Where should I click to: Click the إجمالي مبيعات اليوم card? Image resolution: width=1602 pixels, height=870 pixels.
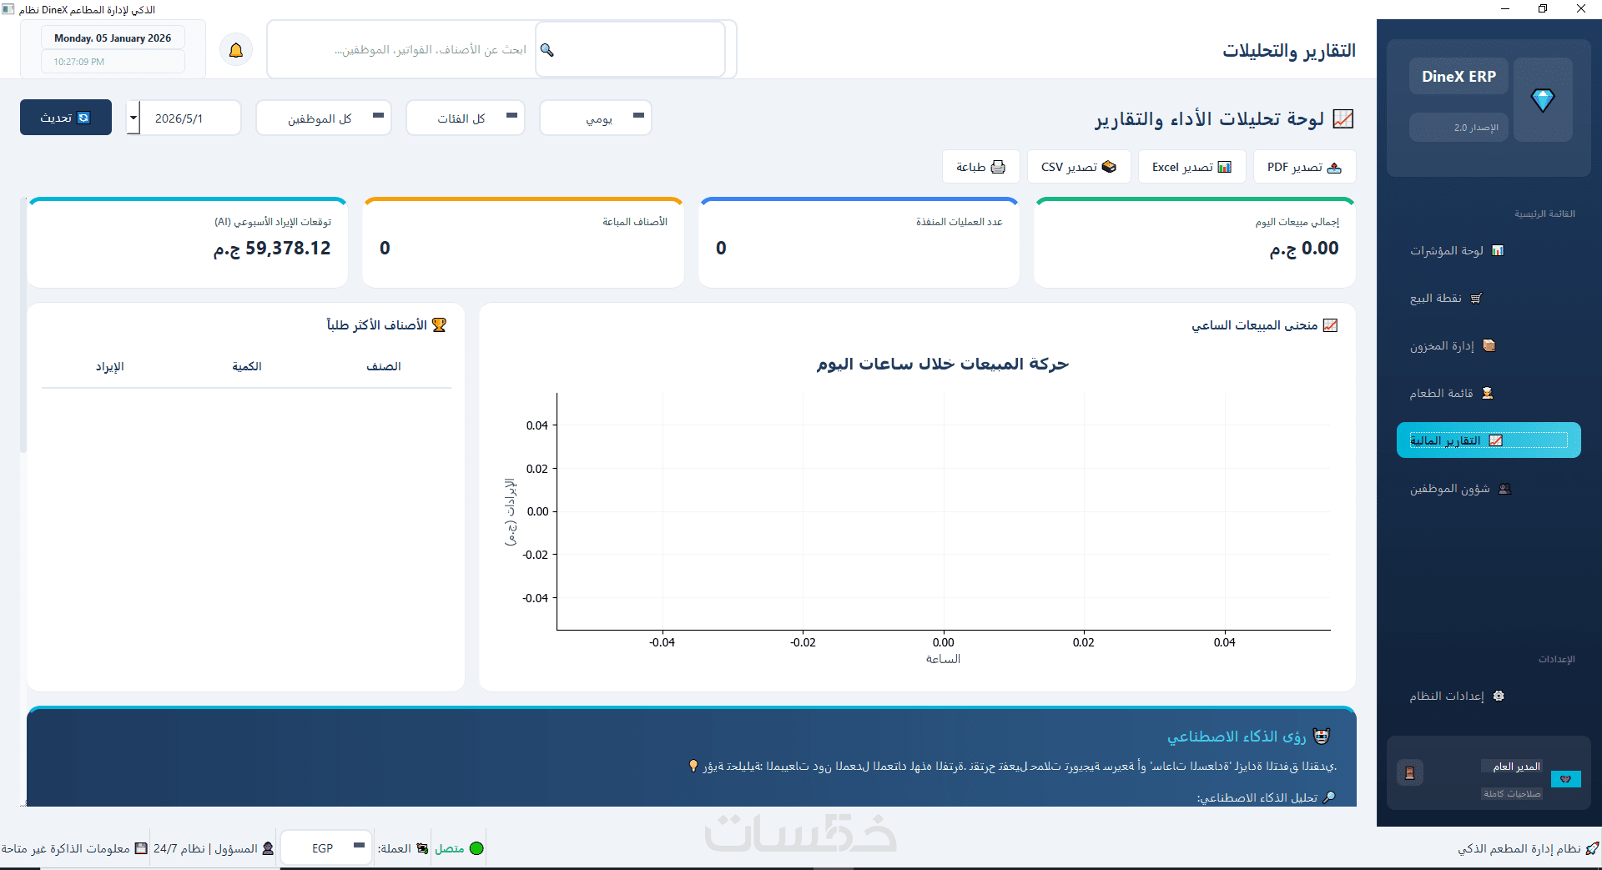click(1194, 243)
